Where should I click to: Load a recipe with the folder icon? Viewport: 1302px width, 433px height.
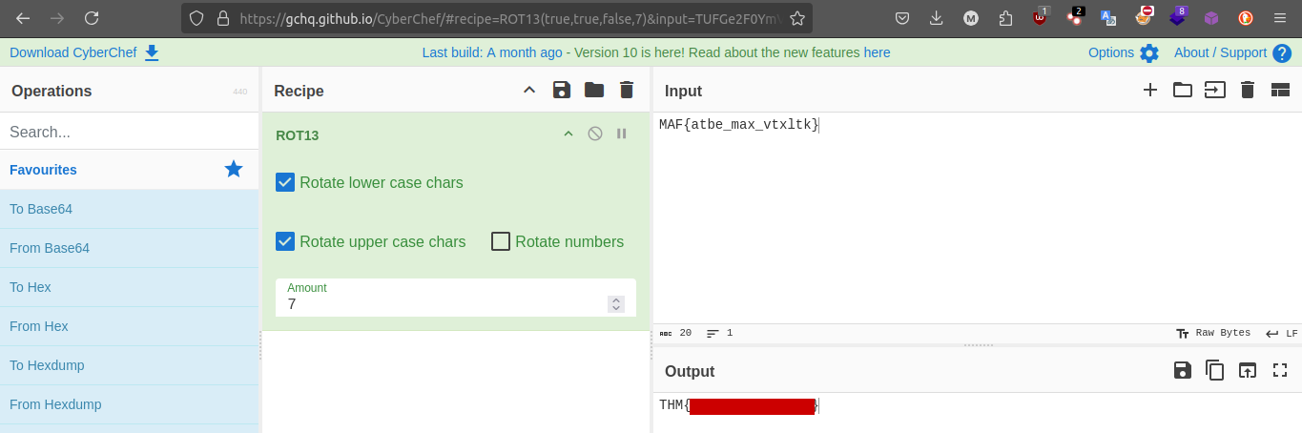tap(594, 91)
